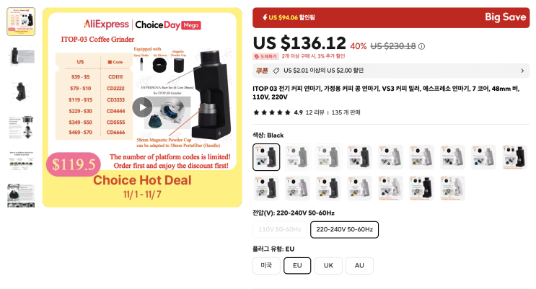Screen dimensions: 536x289
Task: Select the first Black color swatch
Action: click(x=266, y=157)
